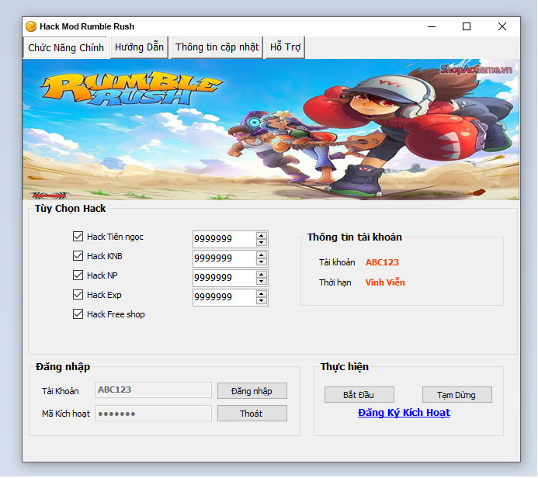This screenshot has height=478, width=538.
Task: Decrease Hack Exp value with down arrow
Action: (262, 301)
